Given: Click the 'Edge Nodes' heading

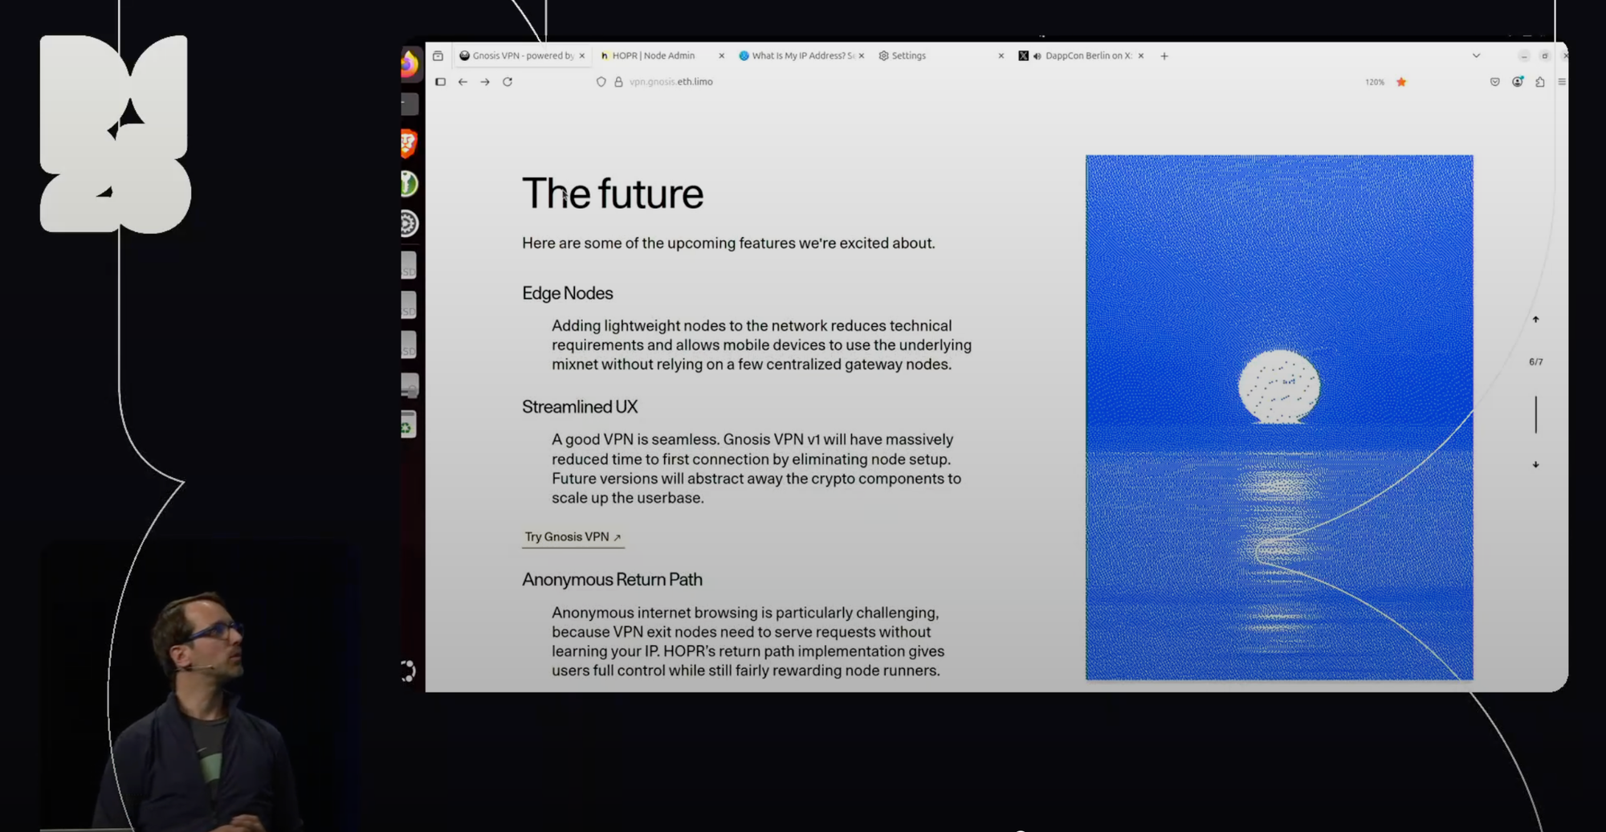Looking at the screenshot, I should (x=567, y=293).
